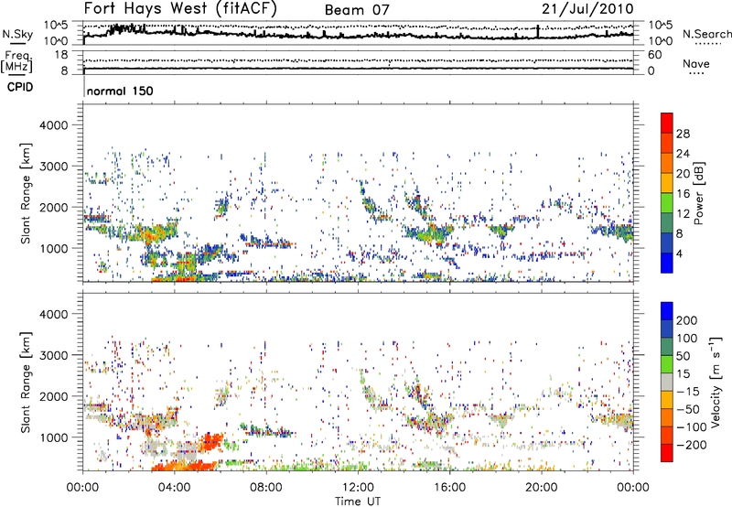Click the 'Nave' legend label
The height and width of the screenshot is (507, 732).
696,64
